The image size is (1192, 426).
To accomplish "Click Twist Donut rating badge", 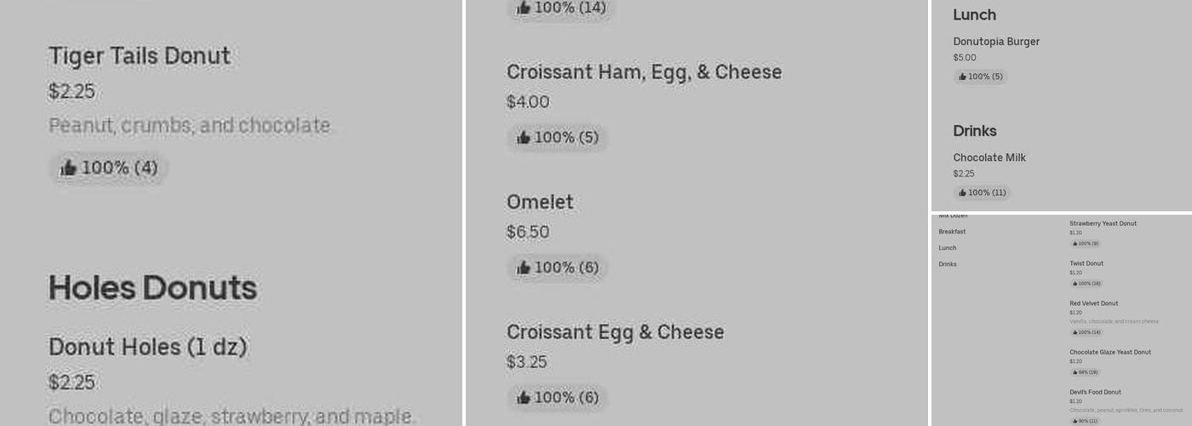I will coord(1086,284).
